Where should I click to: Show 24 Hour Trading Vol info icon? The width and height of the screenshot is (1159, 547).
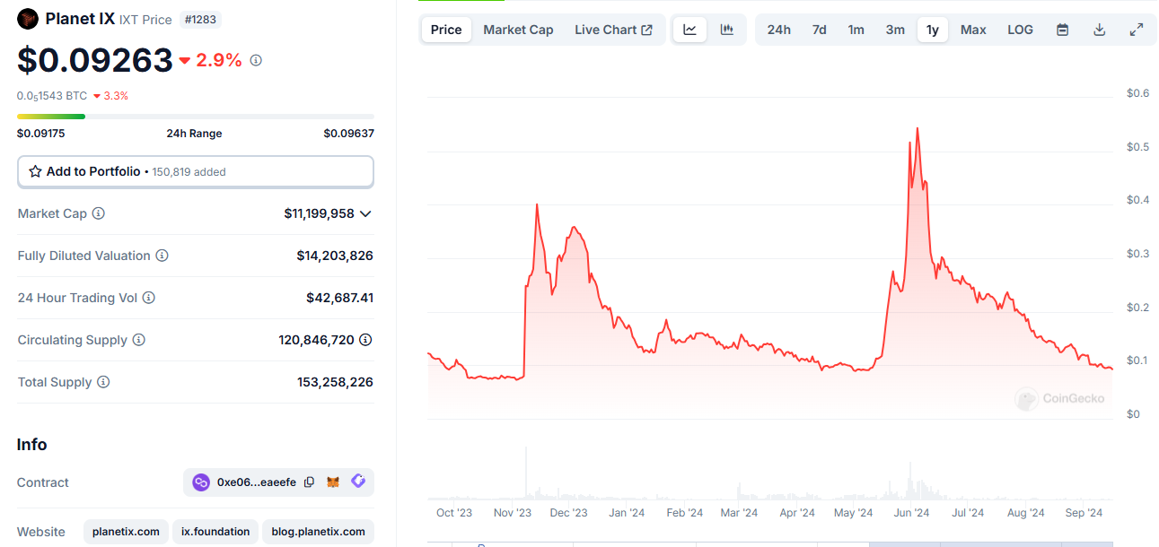[149, 298]
